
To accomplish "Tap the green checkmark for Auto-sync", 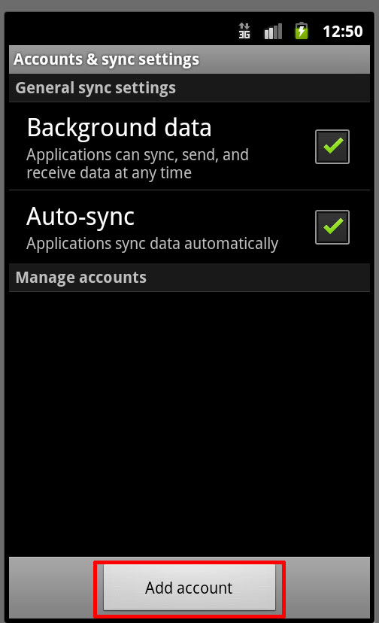I will pos(333,226).
